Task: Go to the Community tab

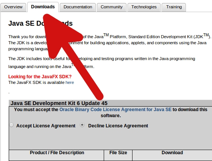Action: point(112,7)
